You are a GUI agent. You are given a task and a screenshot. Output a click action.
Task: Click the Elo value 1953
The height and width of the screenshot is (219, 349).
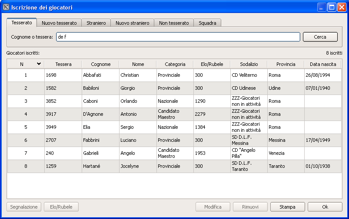click(x=200, y=153)
